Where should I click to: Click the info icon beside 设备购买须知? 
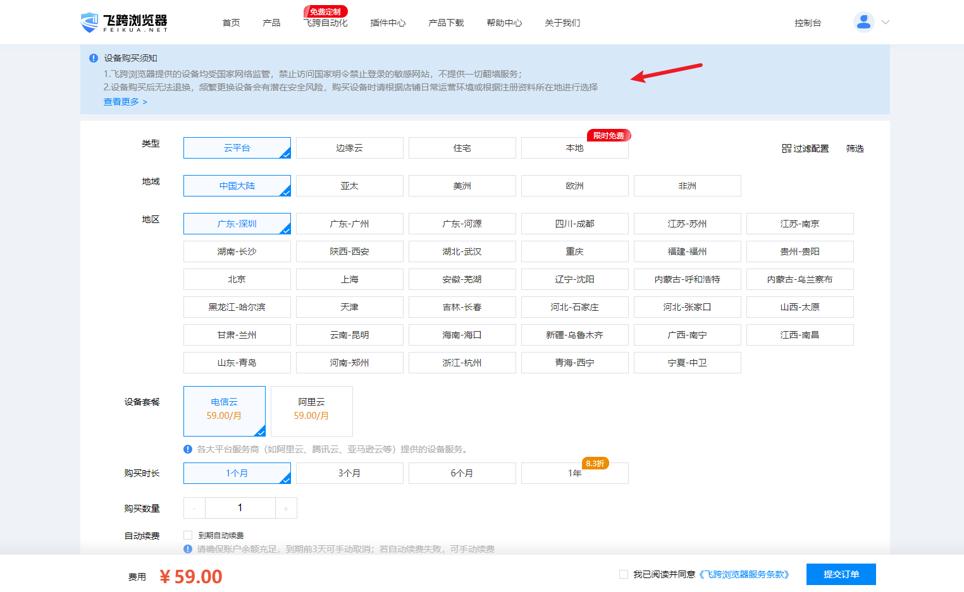pyautogui.click(x=94, y=58)
